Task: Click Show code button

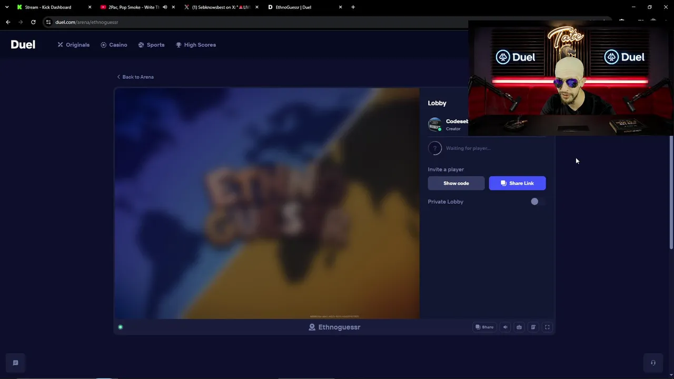Action: (x=456, y=183)
